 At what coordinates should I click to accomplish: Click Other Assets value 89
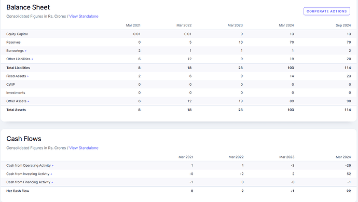292,101
